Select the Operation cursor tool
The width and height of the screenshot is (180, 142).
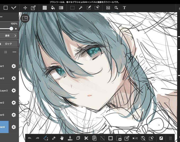tap(116, 8)
